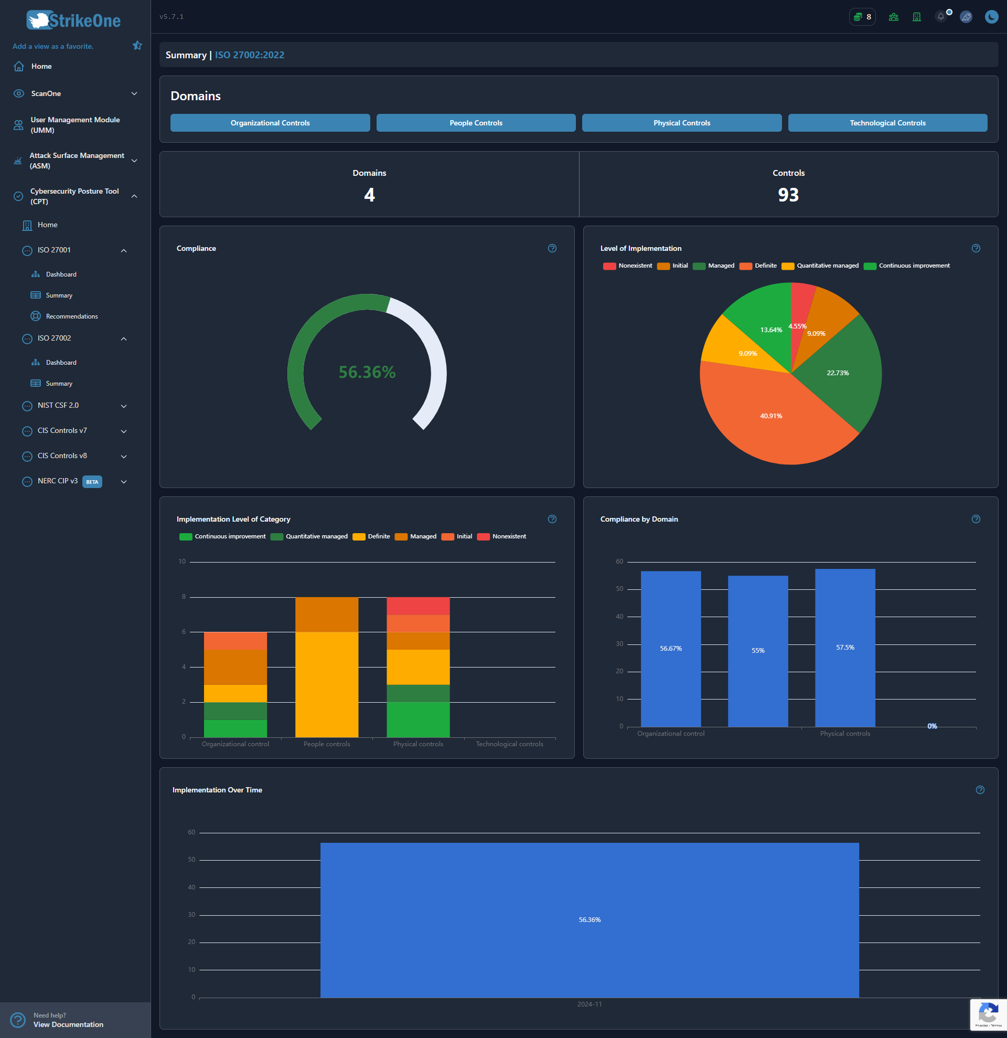Image resolution: width=1007 pixels, height=1038 pixels.
Task: Toggle Nonexistent legend in category chart
Action: [501, 536]
